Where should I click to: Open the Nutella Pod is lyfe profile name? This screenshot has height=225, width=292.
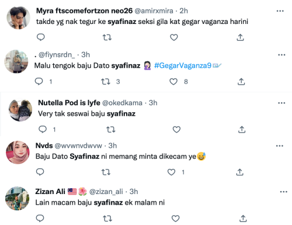[x=69, y=103]
